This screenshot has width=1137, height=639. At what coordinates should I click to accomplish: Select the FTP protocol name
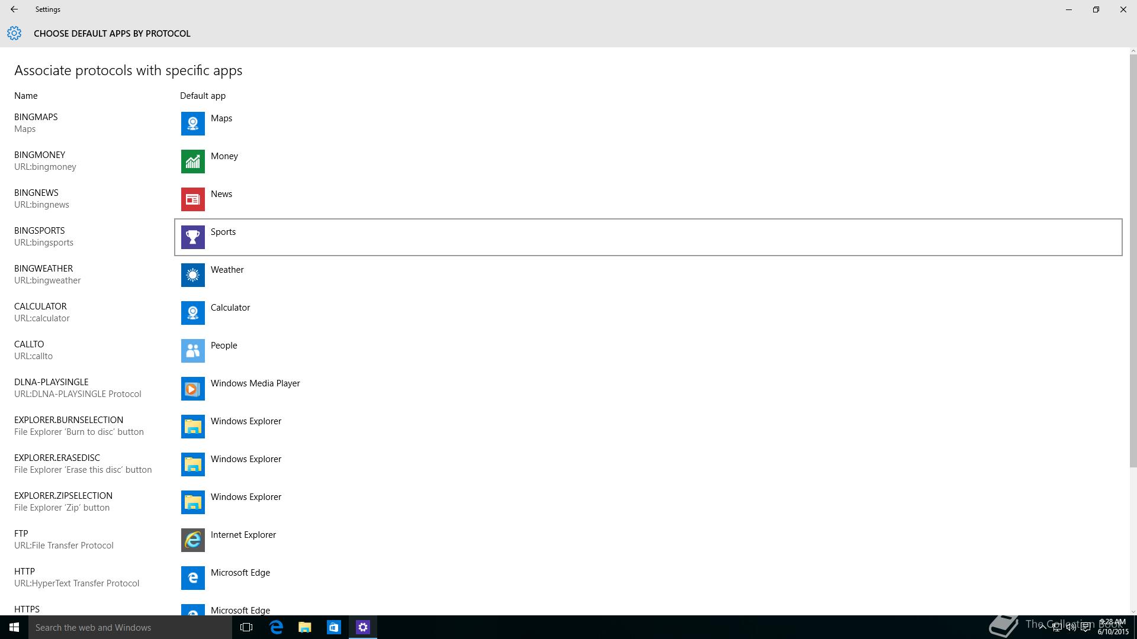pyautogui.click(x=21, y=534)
